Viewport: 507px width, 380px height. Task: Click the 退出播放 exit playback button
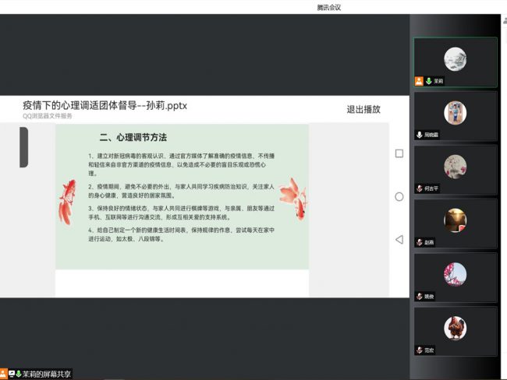pyautogui.click(x=363, y=109)
